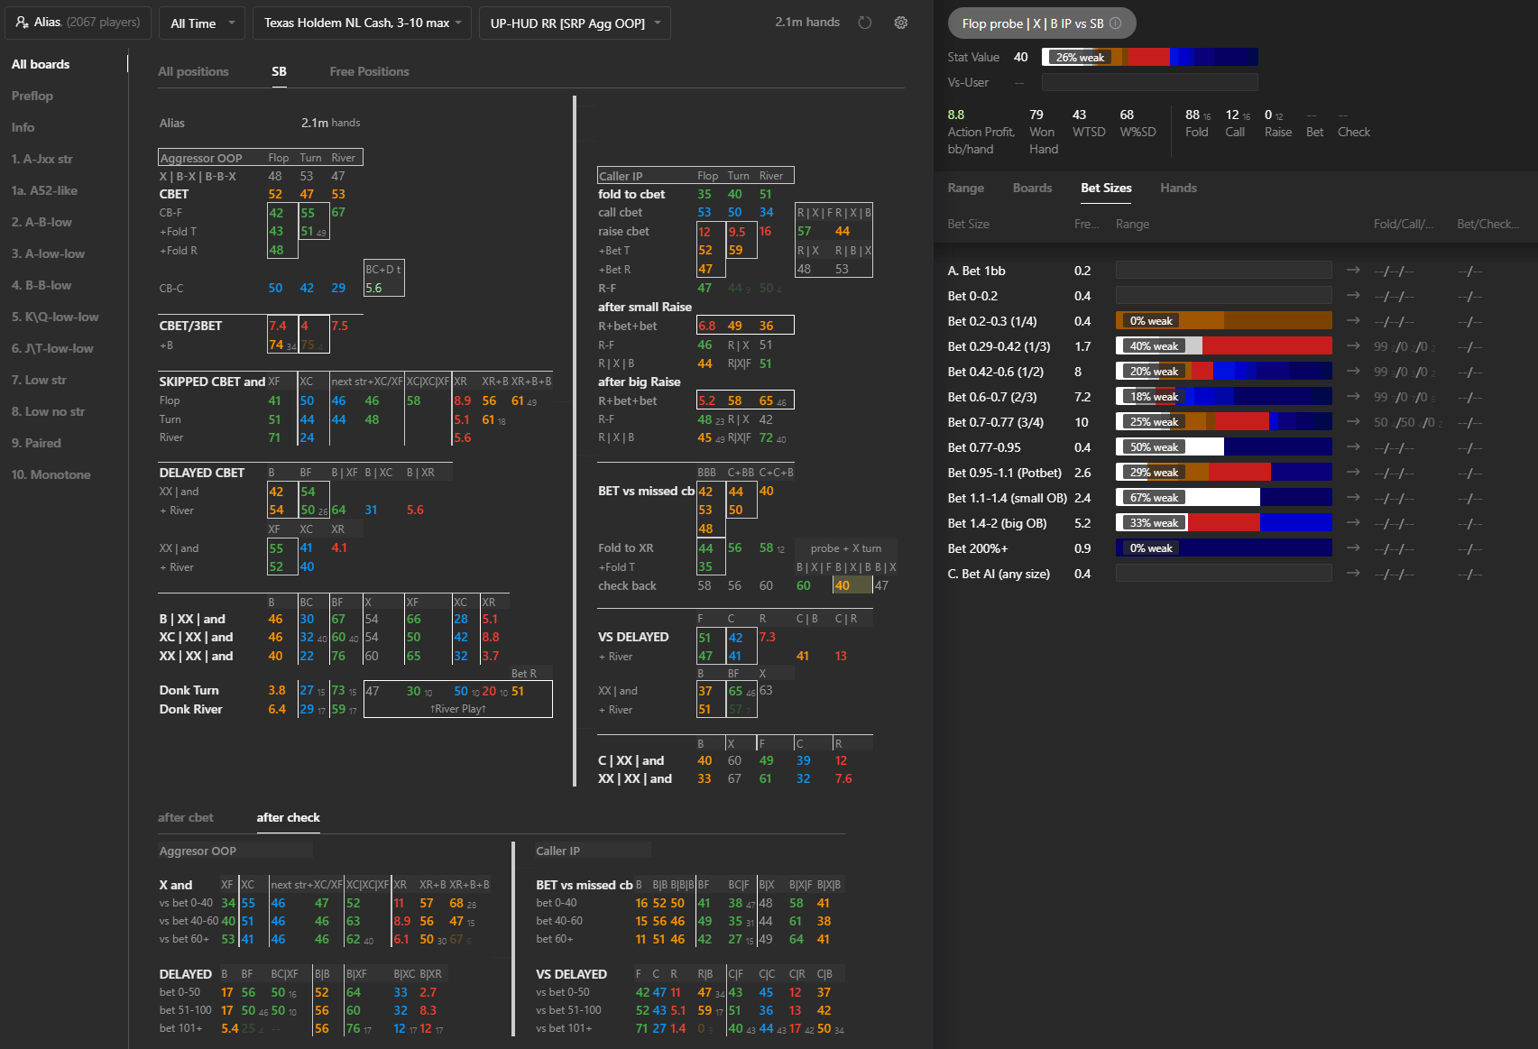Click the arrow in the Bet 0-0.2 row
Image resolution: width=1538 pixels, height=1049 pixels.
tap(1353, 296)
